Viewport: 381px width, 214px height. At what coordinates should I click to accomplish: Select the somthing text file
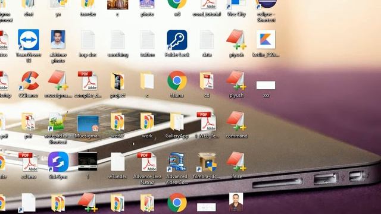point(118,40)
